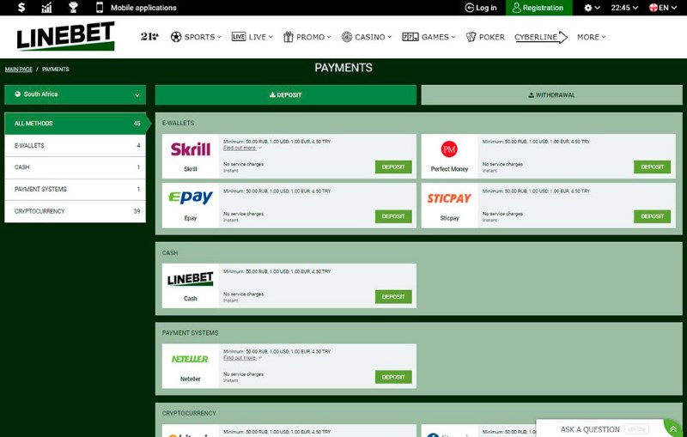Click Deposit button for Sticpay
The image size is (687, 437).
(x=652, y=216)
